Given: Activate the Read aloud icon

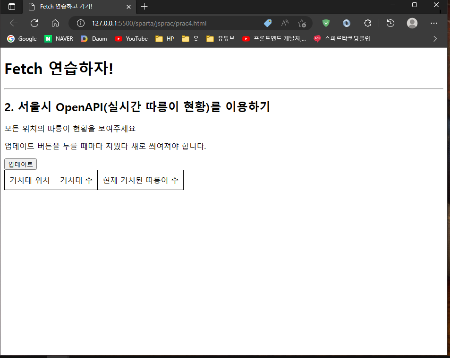Looking at the screenshot, I should (x=285, y=23).
